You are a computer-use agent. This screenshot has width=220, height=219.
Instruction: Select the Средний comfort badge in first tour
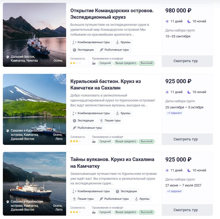(x=105, y=63)
